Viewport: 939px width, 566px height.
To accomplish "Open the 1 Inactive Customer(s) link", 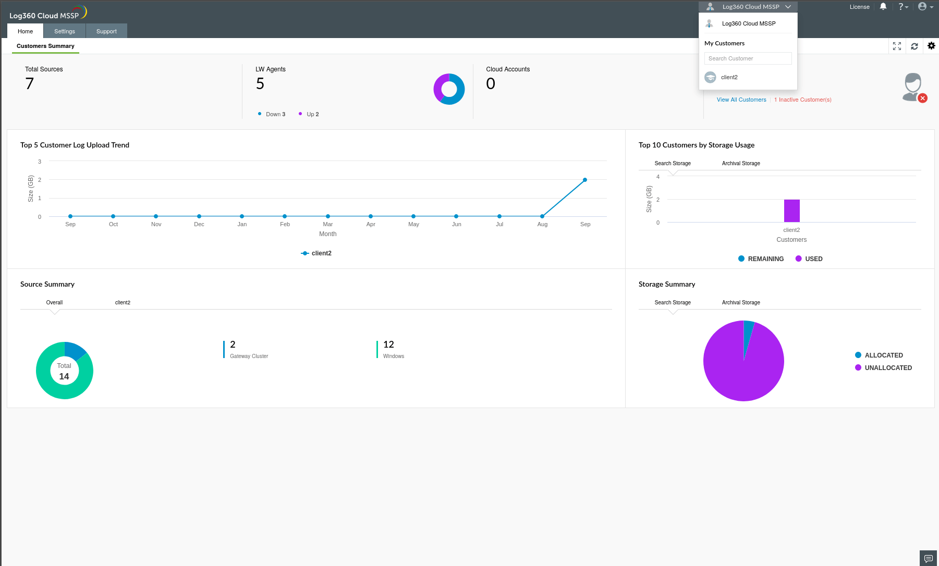I will pos(802,100).
